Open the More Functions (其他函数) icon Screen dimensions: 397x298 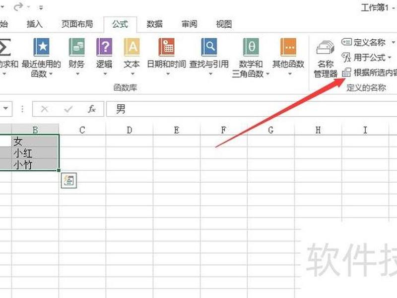pos(288,47)
